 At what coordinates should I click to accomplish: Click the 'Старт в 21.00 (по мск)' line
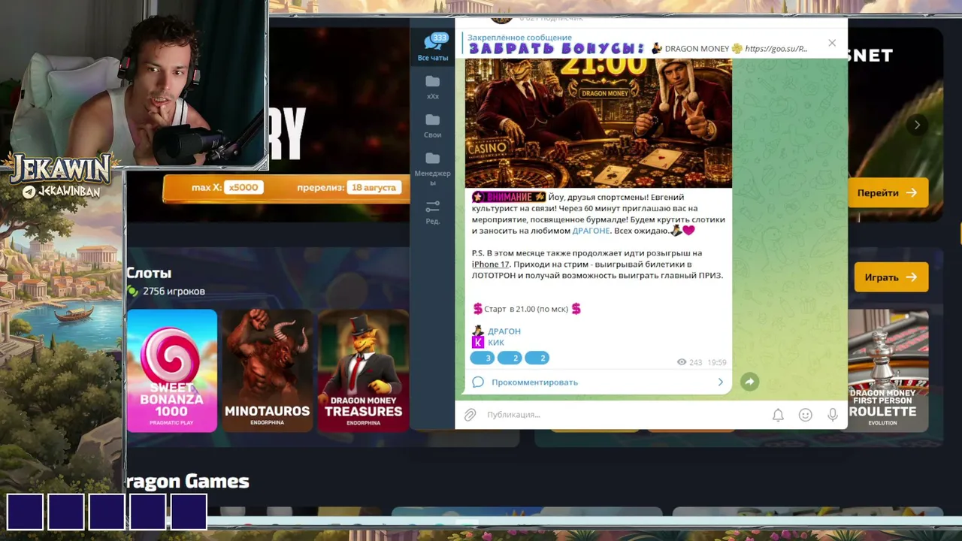point(527,309)
